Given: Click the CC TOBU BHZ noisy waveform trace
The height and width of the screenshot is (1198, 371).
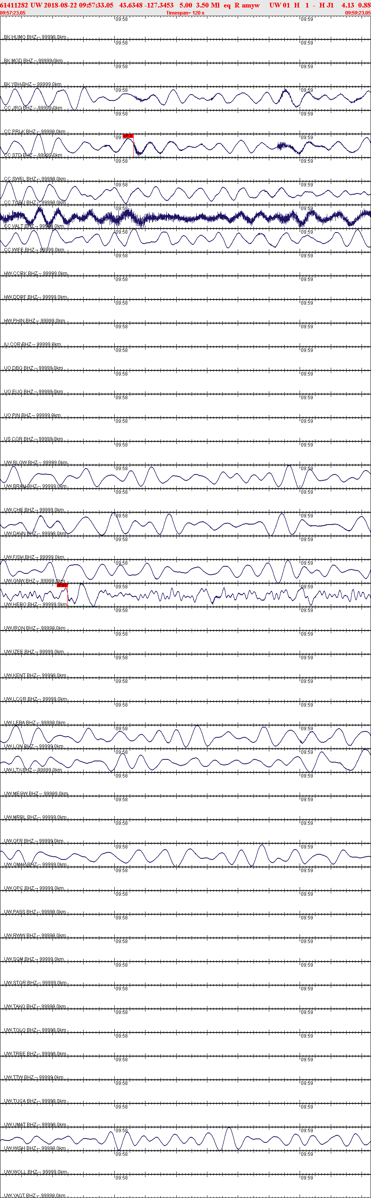Looking at the screenshot, I should (185, 217).
